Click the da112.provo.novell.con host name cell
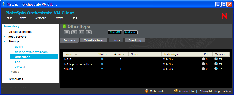The width and height of the screenshot is (234, 95). pyautogui.click(x=78, y=64)
